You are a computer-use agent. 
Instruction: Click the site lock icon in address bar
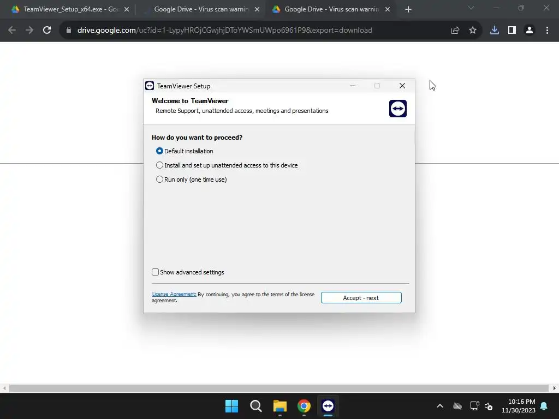69,31
